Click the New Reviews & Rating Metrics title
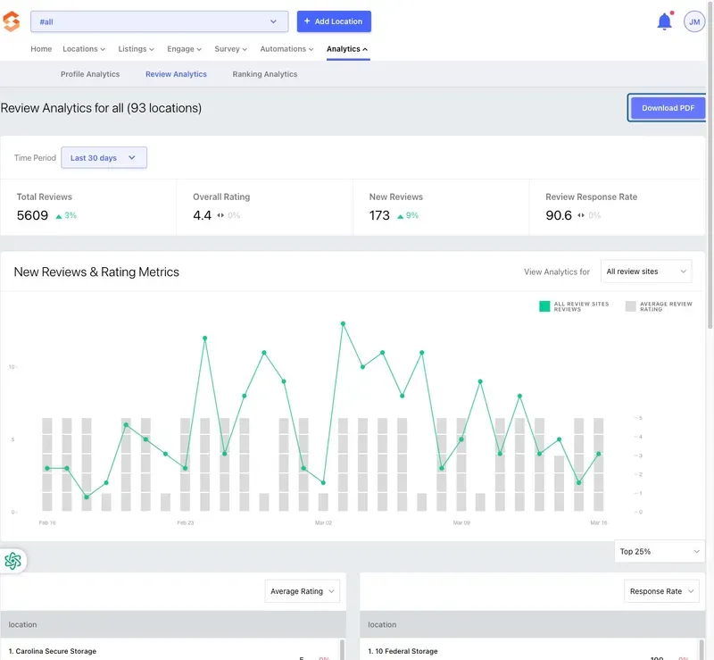This screenshot has width=714, height=660. pyautogui.click(x=96, y=272)
